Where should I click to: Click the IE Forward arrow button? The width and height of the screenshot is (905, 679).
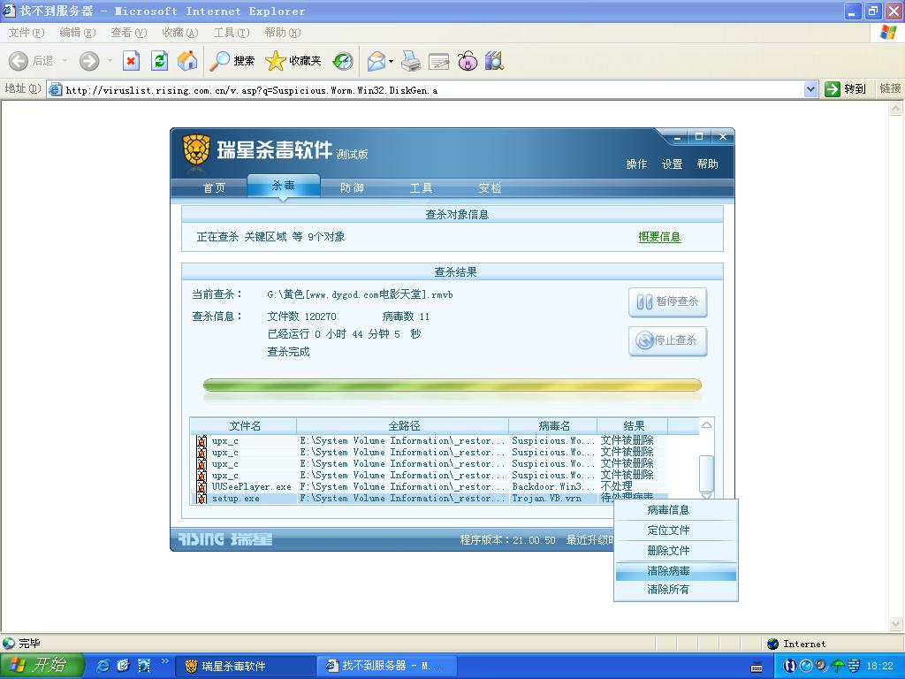click(89, 61)
